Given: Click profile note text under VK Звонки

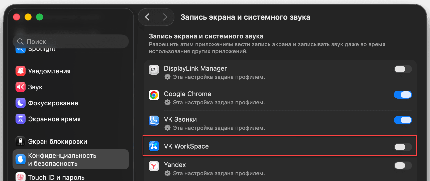Looking at the screenshot, I should [x=219, y=128].
